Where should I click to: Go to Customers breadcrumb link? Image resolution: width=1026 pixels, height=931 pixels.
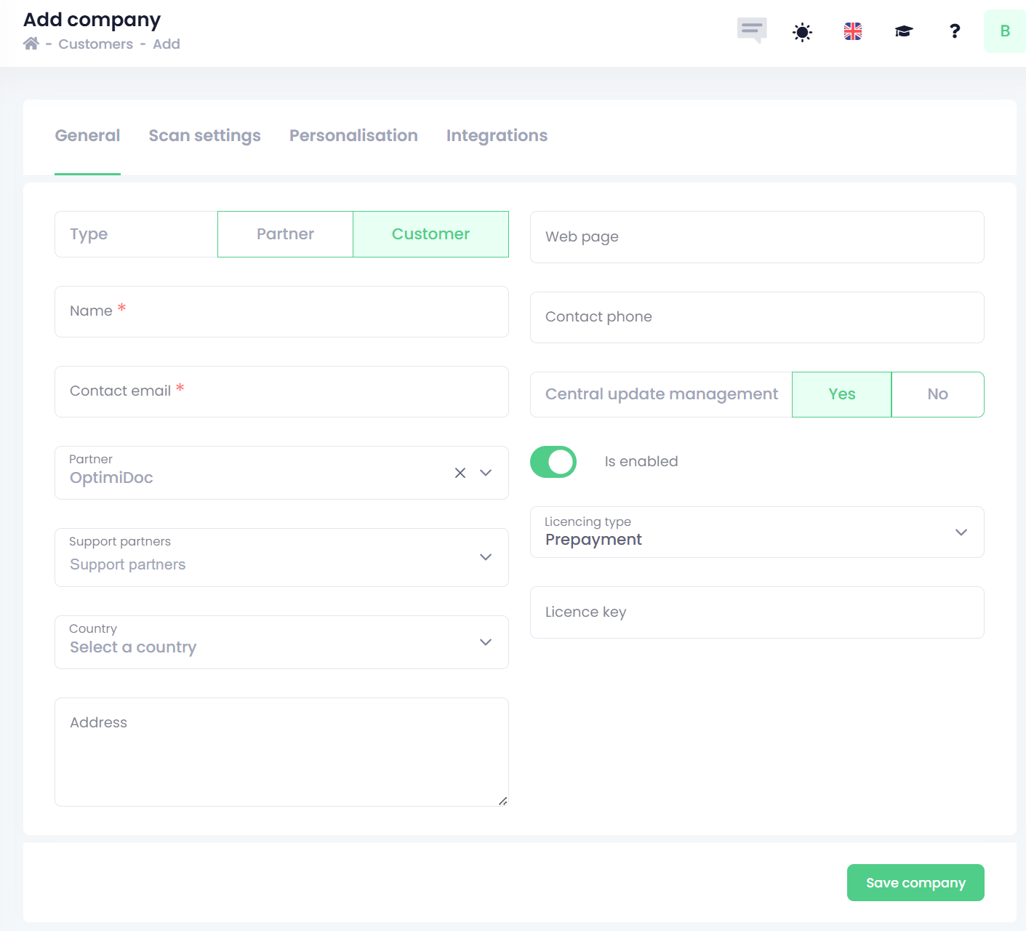[x=95, y=44]
